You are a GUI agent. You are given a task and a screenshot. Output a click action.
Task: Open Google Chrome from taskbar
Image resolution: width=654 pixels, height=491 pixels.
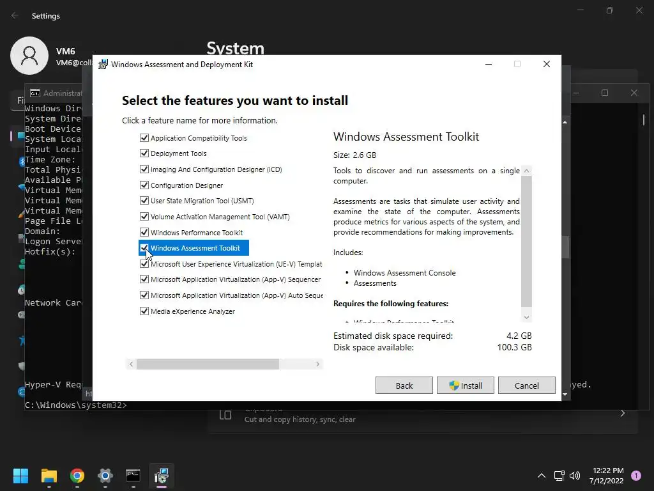point(77,476)
